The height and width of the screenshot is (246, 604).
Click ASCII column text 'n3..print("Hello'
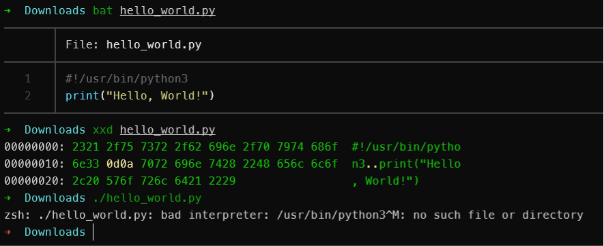pyautogui.click(x=406, y=164)
